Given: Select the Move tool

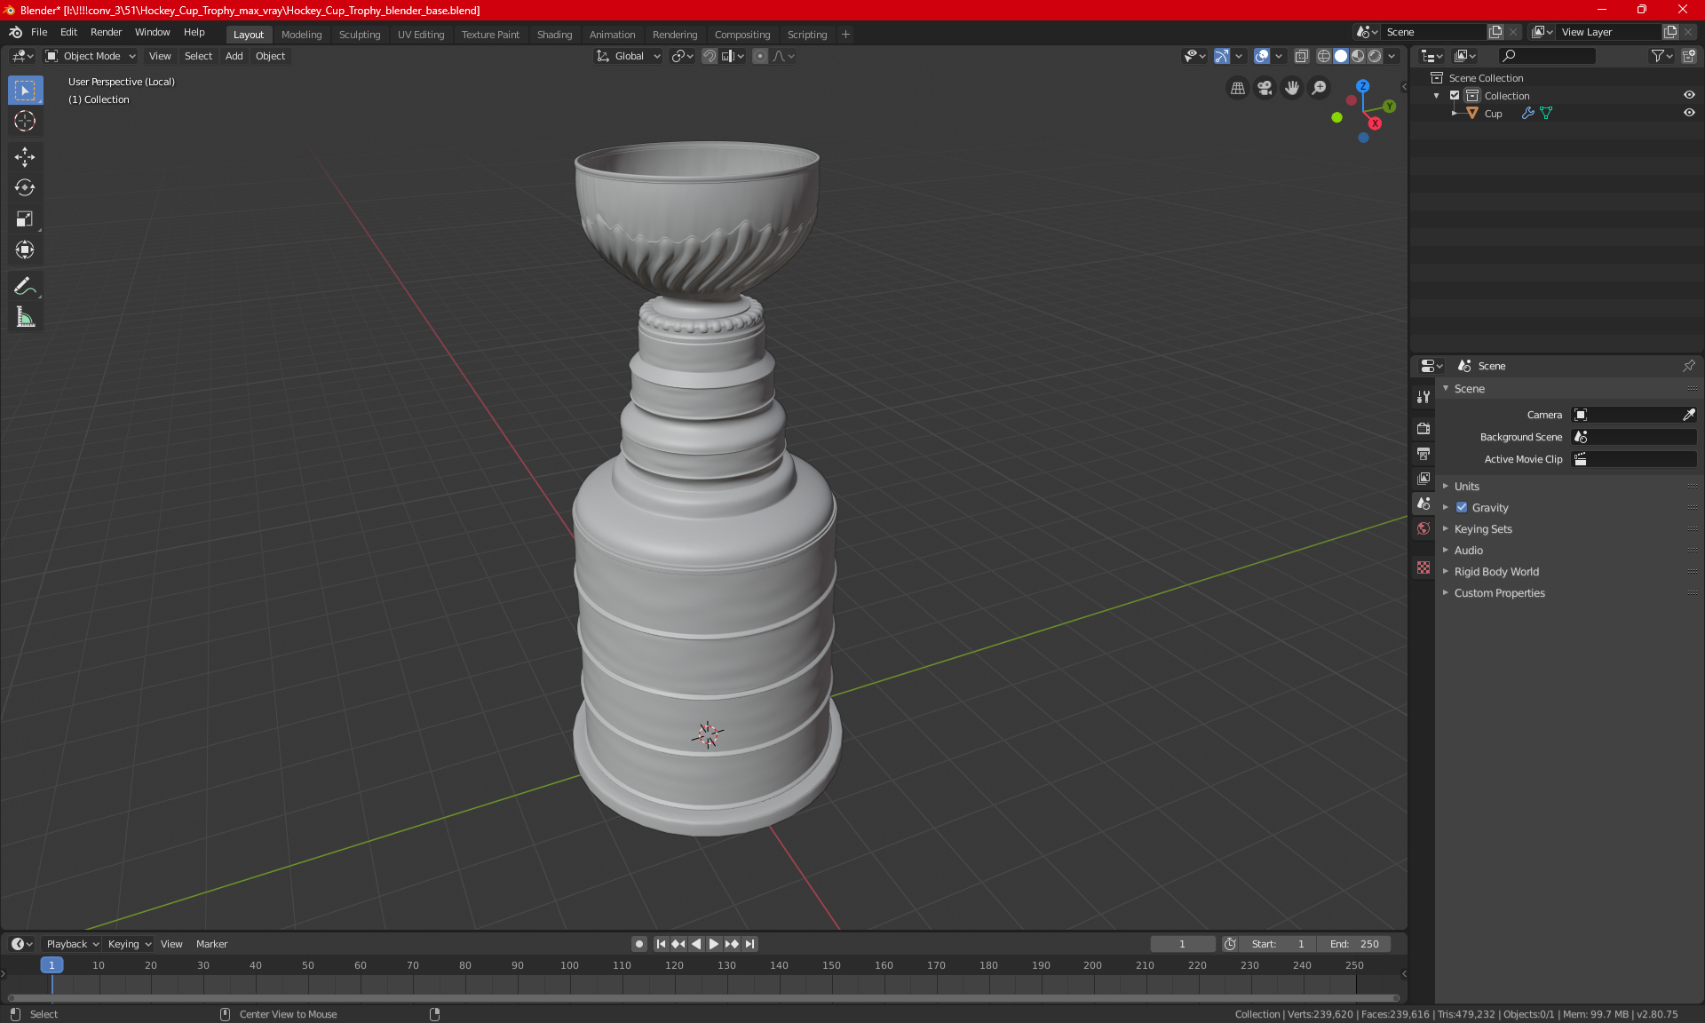Looking at the screenshot, I should 25,157.
